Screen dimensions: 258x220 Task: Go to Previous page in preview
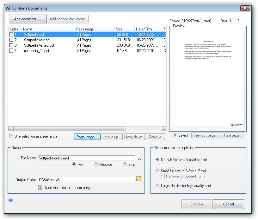[x=205, y=135]
